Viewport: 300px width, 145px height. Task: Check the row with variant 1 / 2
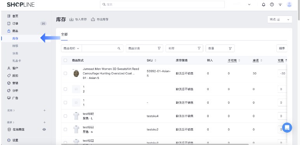coord(65,89)
